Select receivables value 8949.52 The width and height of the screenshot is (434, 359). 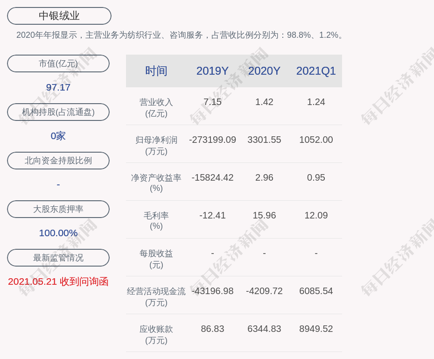pyautogui.click(x=316, y=329)
